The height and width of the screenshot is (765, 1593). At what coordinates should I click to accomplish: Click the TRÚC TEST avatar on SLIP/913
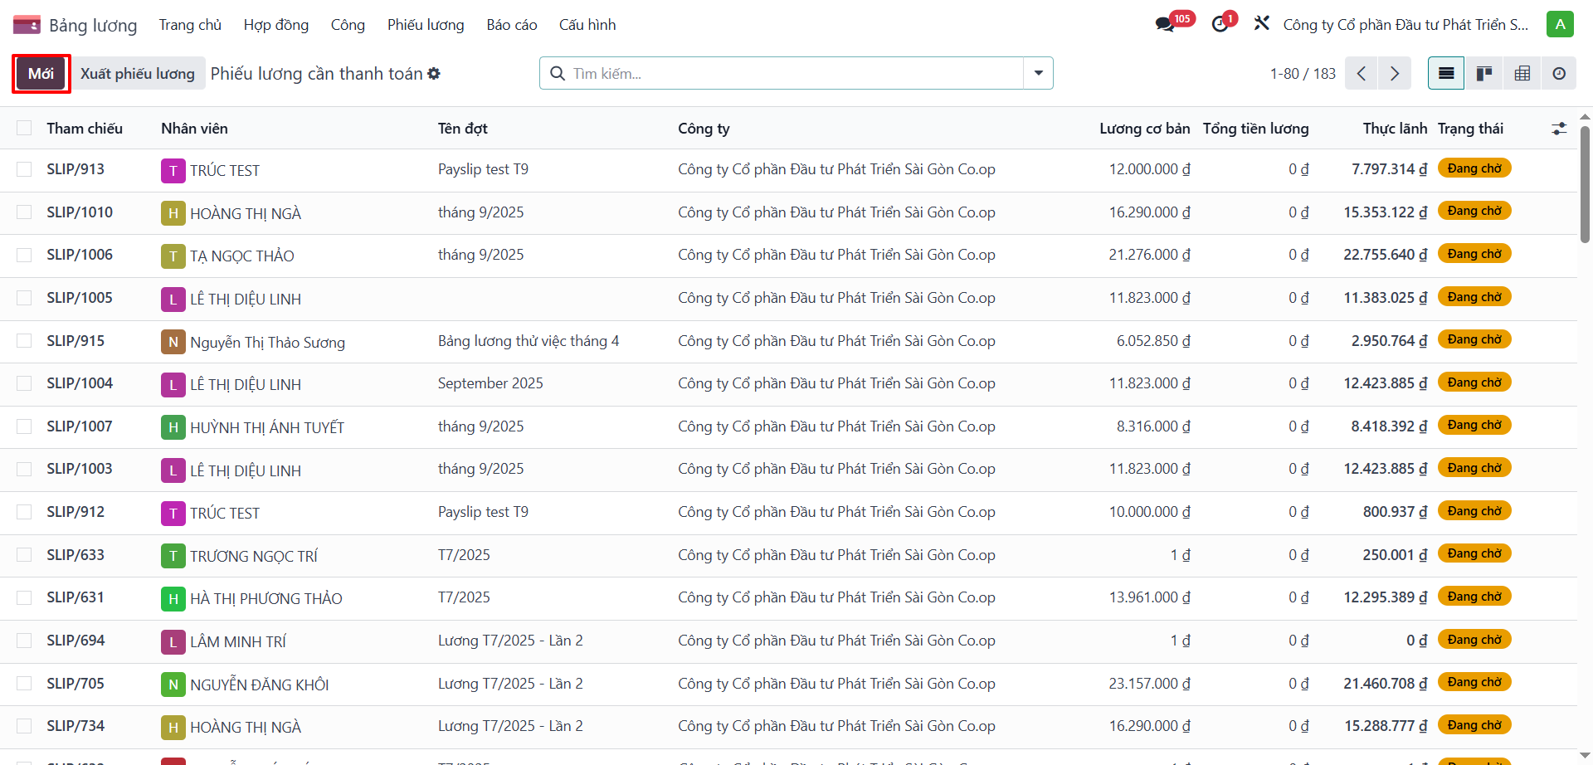coord(173,171)
